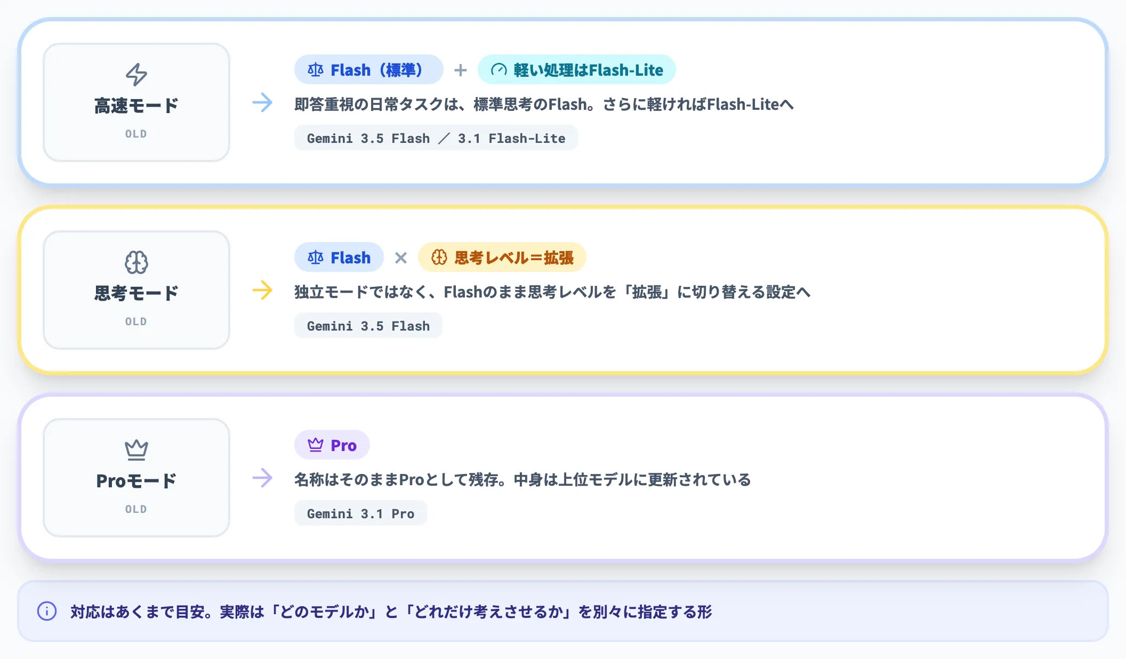1126x659 pixels.
Task: Click the standalone Gemini 3.5 Flash chip
Action: (x=368, y=326)
